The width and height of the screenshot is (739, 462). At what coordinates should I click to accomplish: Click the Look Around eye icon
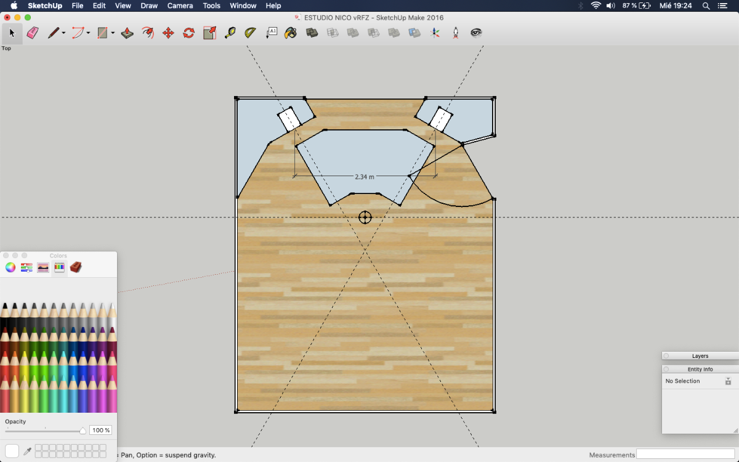click(476, 33)
